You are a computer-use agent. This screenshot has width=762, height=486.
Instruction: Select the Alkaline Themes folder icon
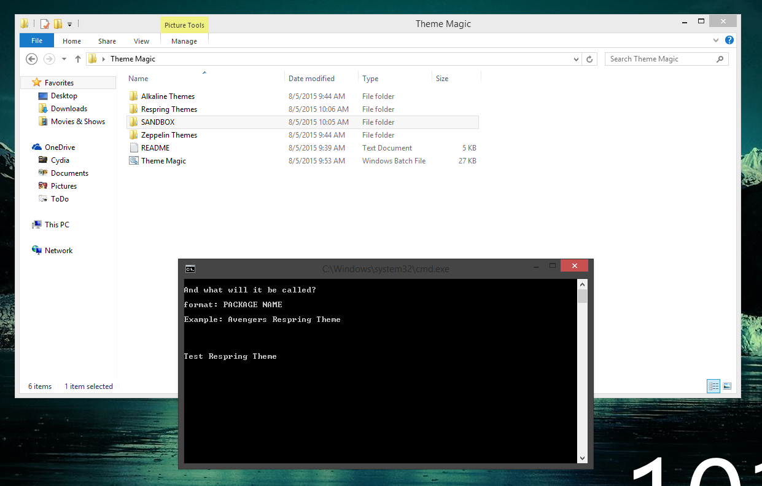(134, 96)
